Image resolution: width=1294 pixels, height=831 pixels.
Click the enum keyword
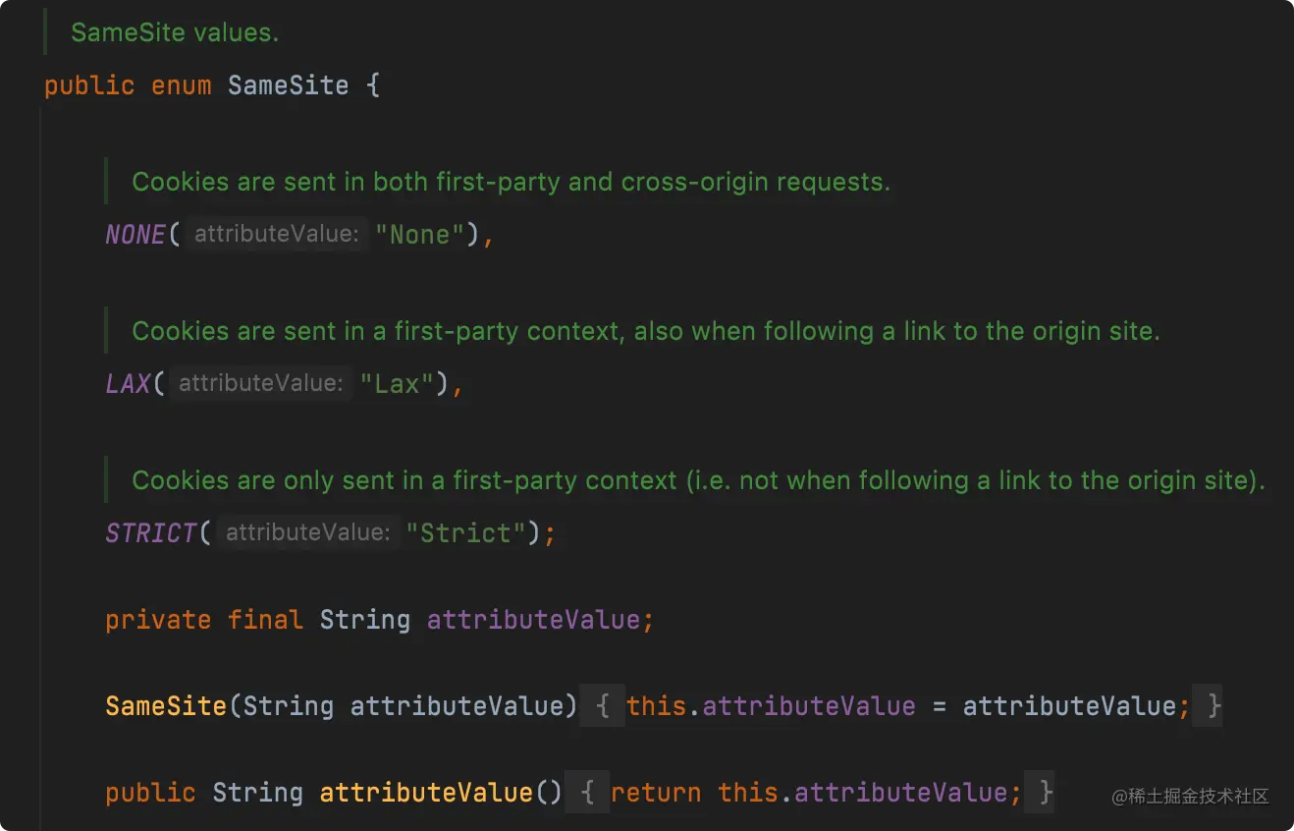click(x=181, y=85)
